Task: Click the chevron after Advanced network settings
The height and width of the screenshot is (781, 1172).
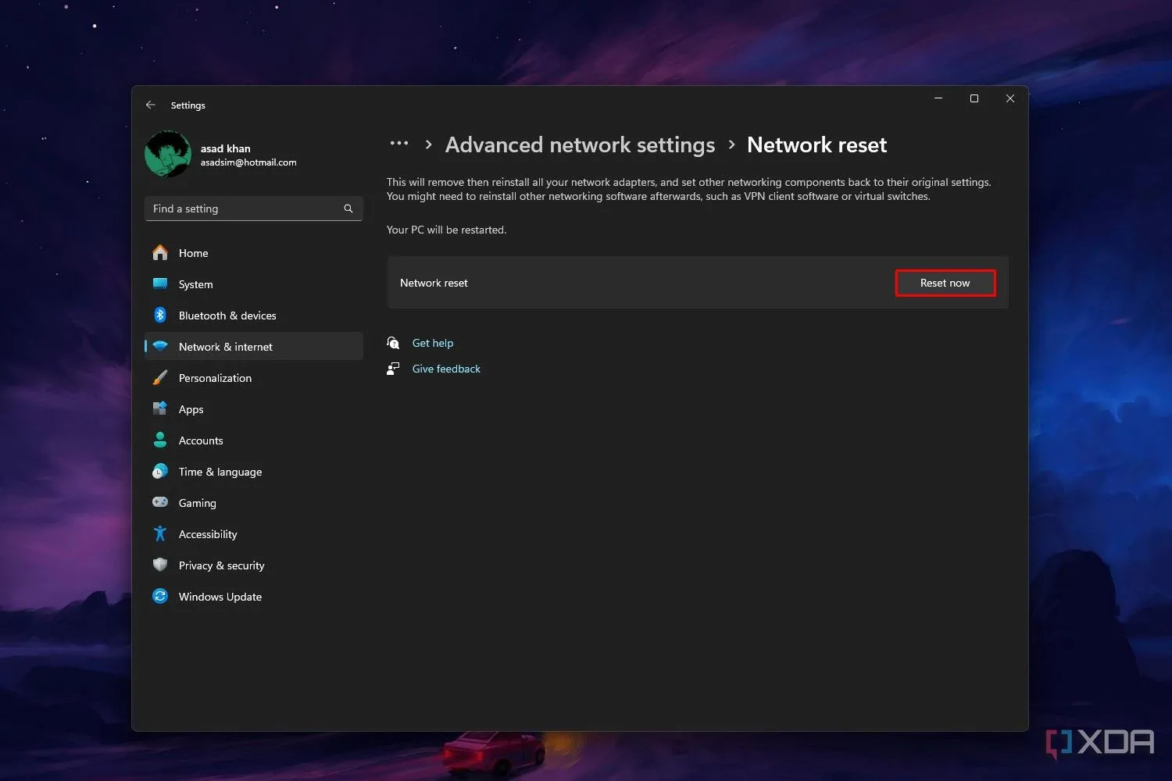Action: point(731,144)
